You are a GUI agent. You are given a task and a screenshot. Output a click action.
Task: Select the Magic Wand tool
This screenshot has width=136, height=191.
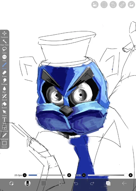click(4, 42)
